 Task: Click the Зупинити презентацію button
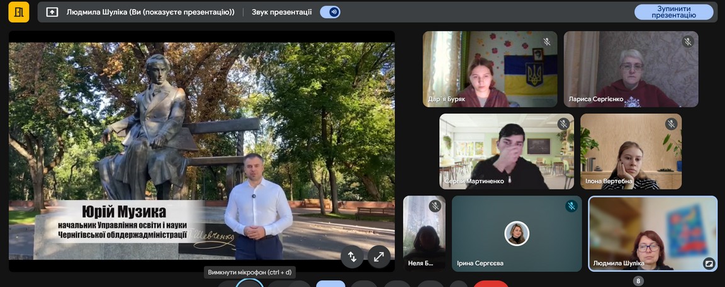tap(673, 12)
